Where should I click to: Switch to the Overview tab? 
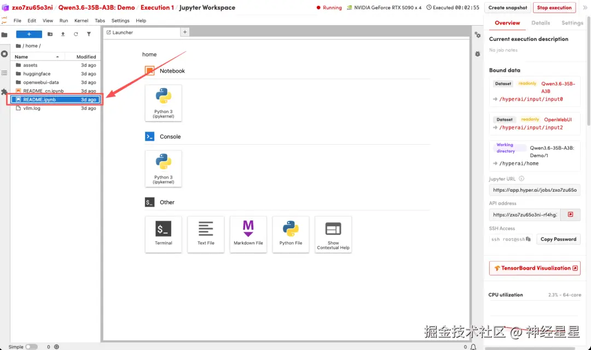point(507,23)
